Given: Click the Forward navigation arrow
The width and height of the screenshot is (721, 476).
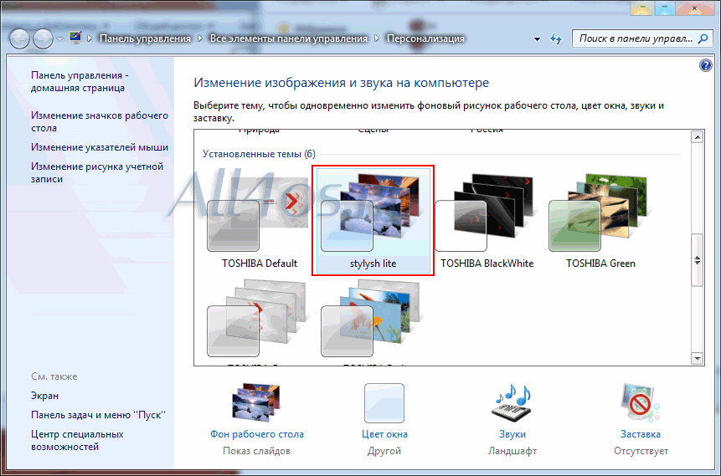Looking at the screenshot, I should pos(44,39).
